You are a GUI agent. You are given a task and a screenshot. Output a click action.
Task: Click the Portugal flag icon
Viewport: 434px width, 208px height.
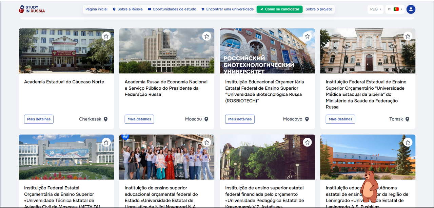coord(396,9)
